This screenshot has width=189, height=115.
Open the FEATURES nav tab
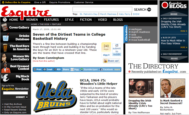coord(51,20)
